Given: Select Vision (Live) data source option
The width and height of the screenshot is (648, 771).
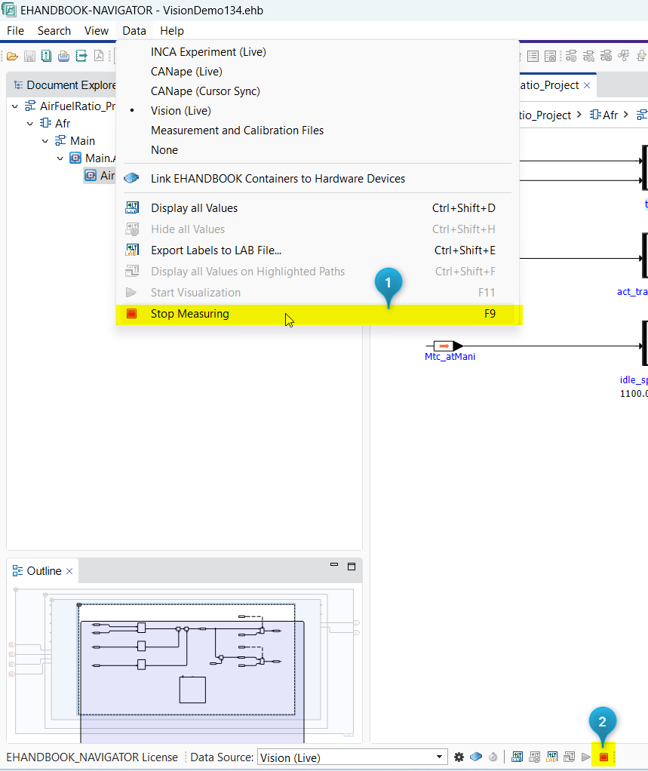Looking at the screenshot, I should pyautogui.click(x=180, y=111).
